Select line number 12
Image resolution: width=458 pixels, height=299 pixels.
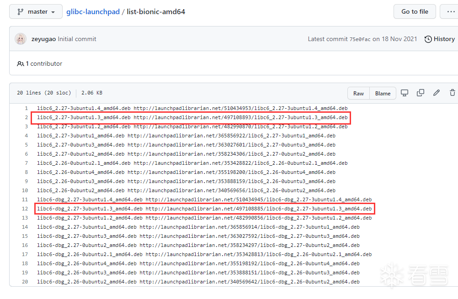point(25,209)
